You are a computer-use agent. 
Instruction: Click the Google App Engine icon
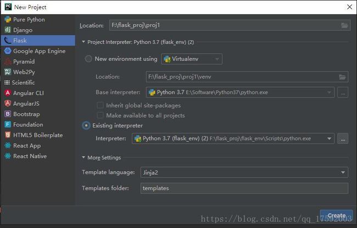(x=8, y=51)
